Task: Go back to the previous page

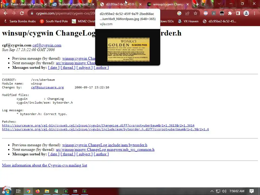Action: pyautogui.click(x=6, y=13)
